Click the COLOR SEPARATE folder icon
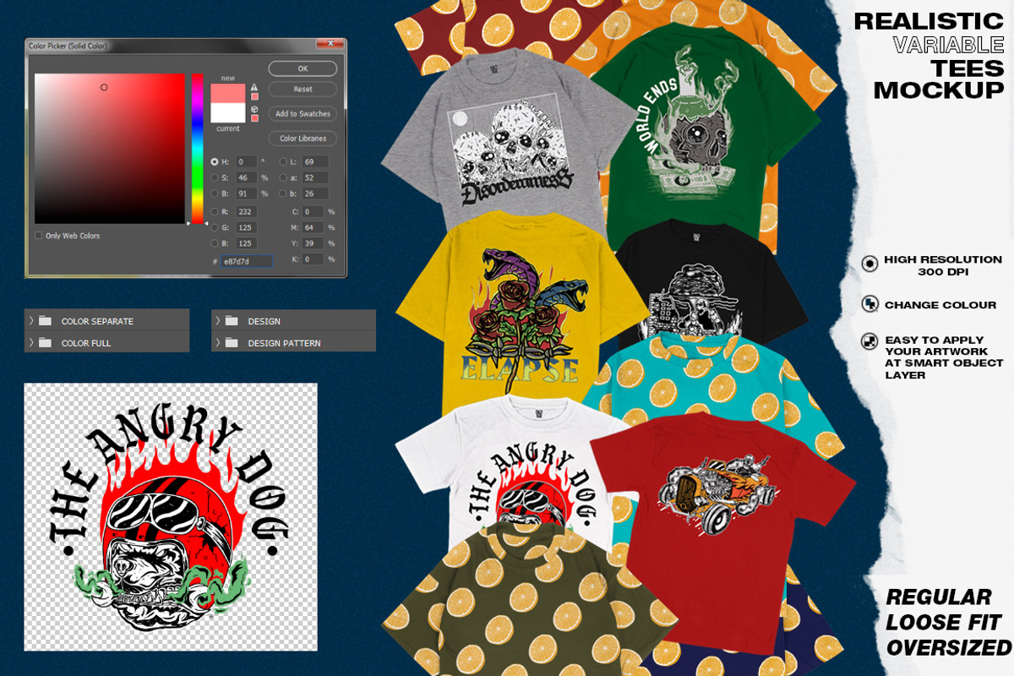 tap(46, 321)
